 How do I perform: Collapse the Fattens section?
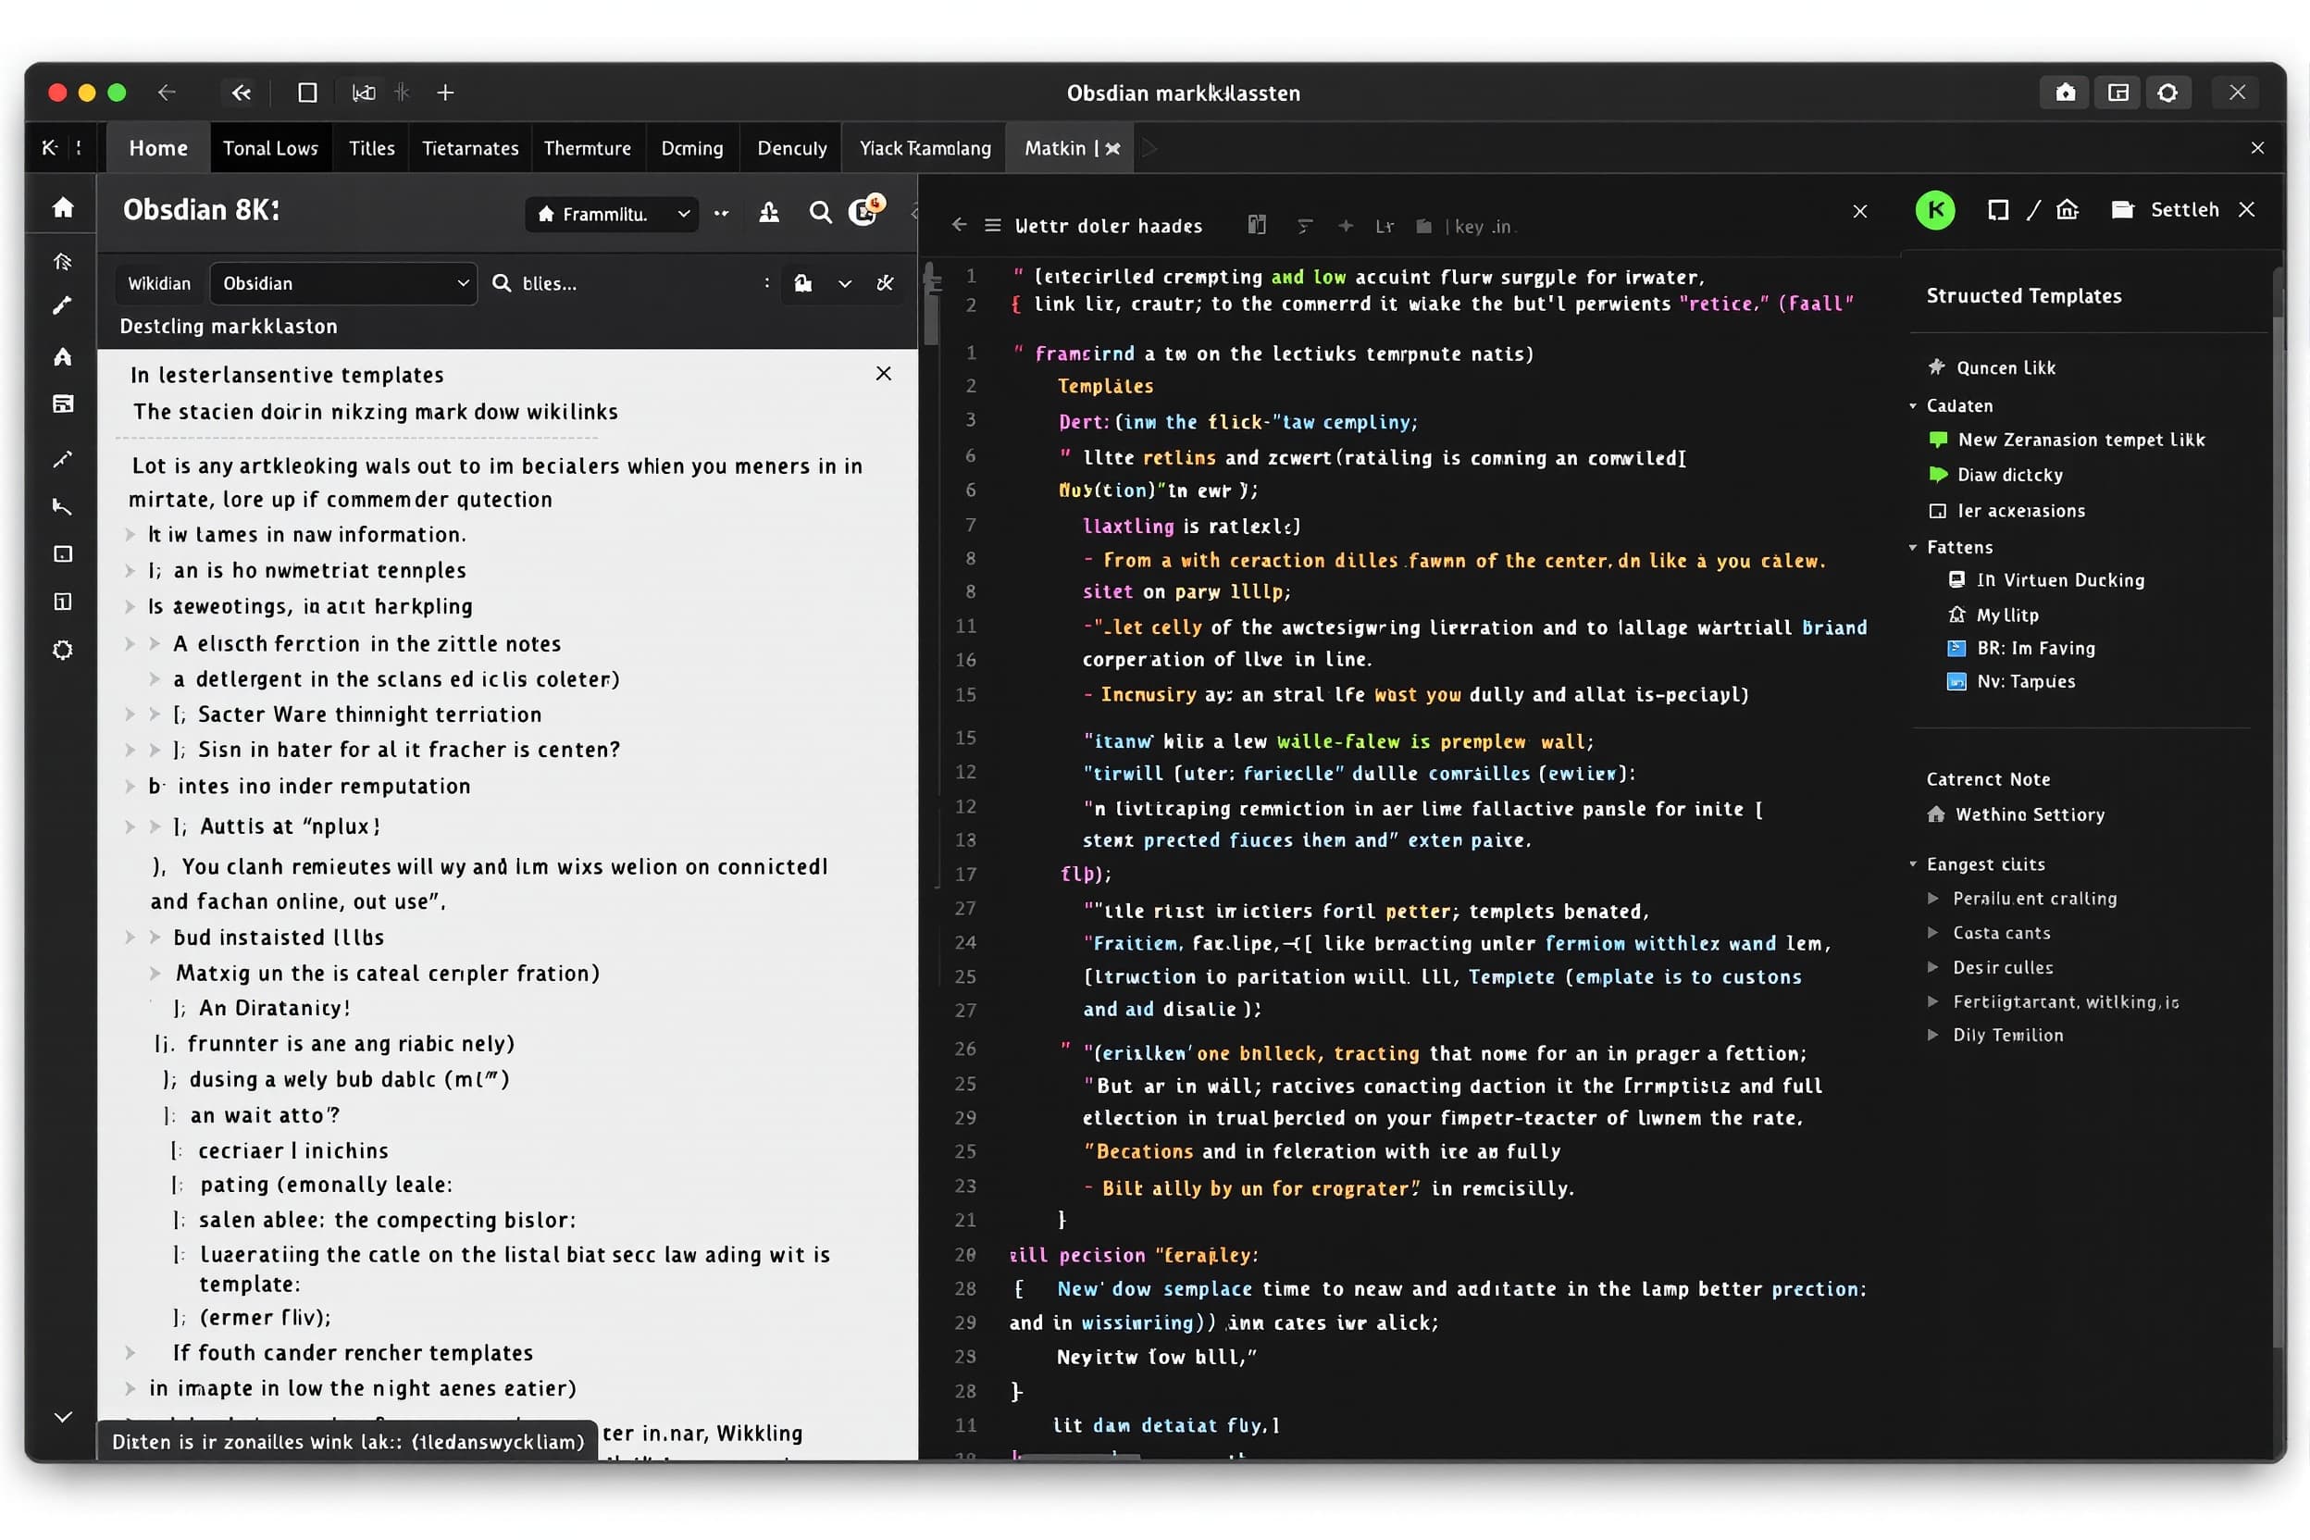(x=1913, y=547)
